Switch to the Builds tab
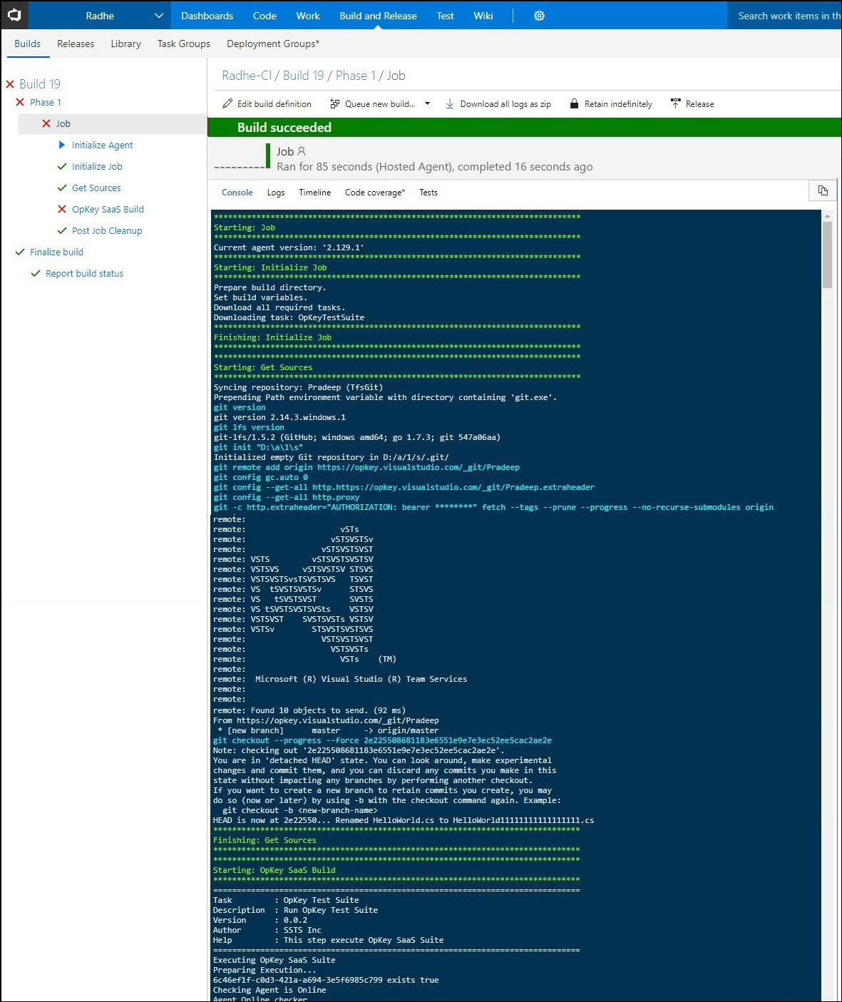 [28, 44]
